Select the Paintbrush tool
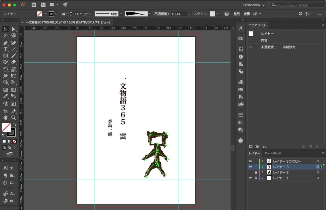 pos(13,56)
